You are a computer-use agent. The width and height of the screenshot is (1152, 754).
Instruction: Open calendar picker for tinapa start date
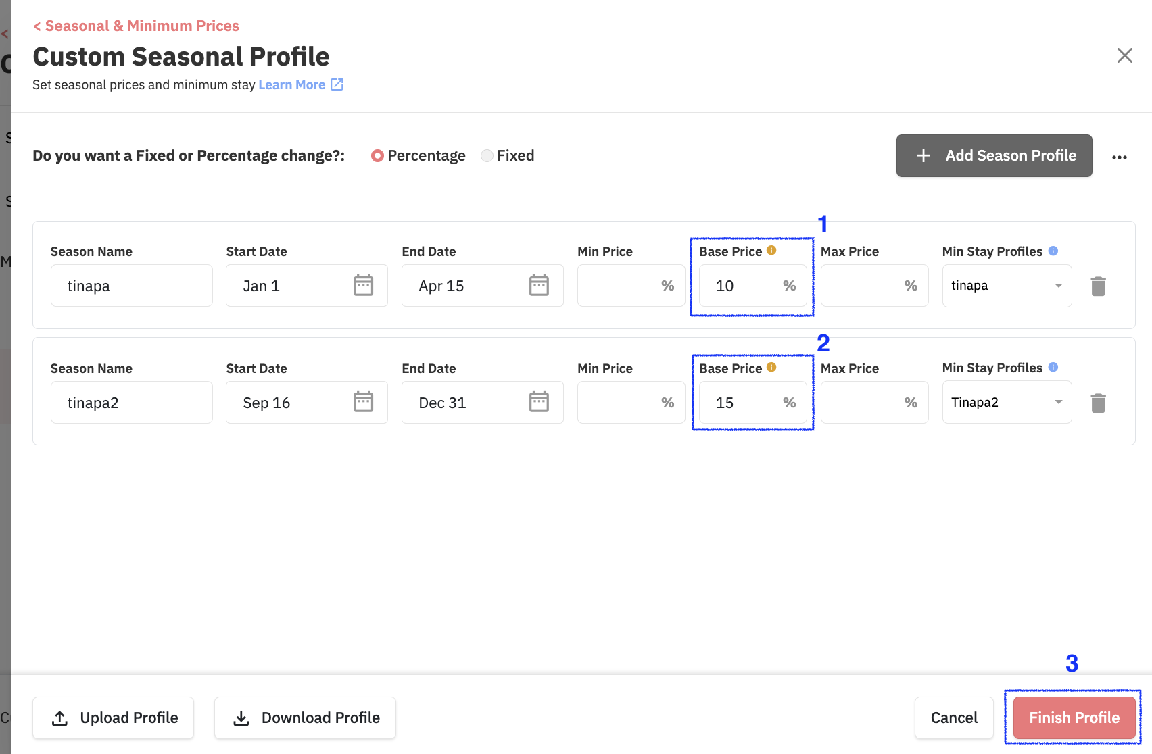click(x=364, y=285)
